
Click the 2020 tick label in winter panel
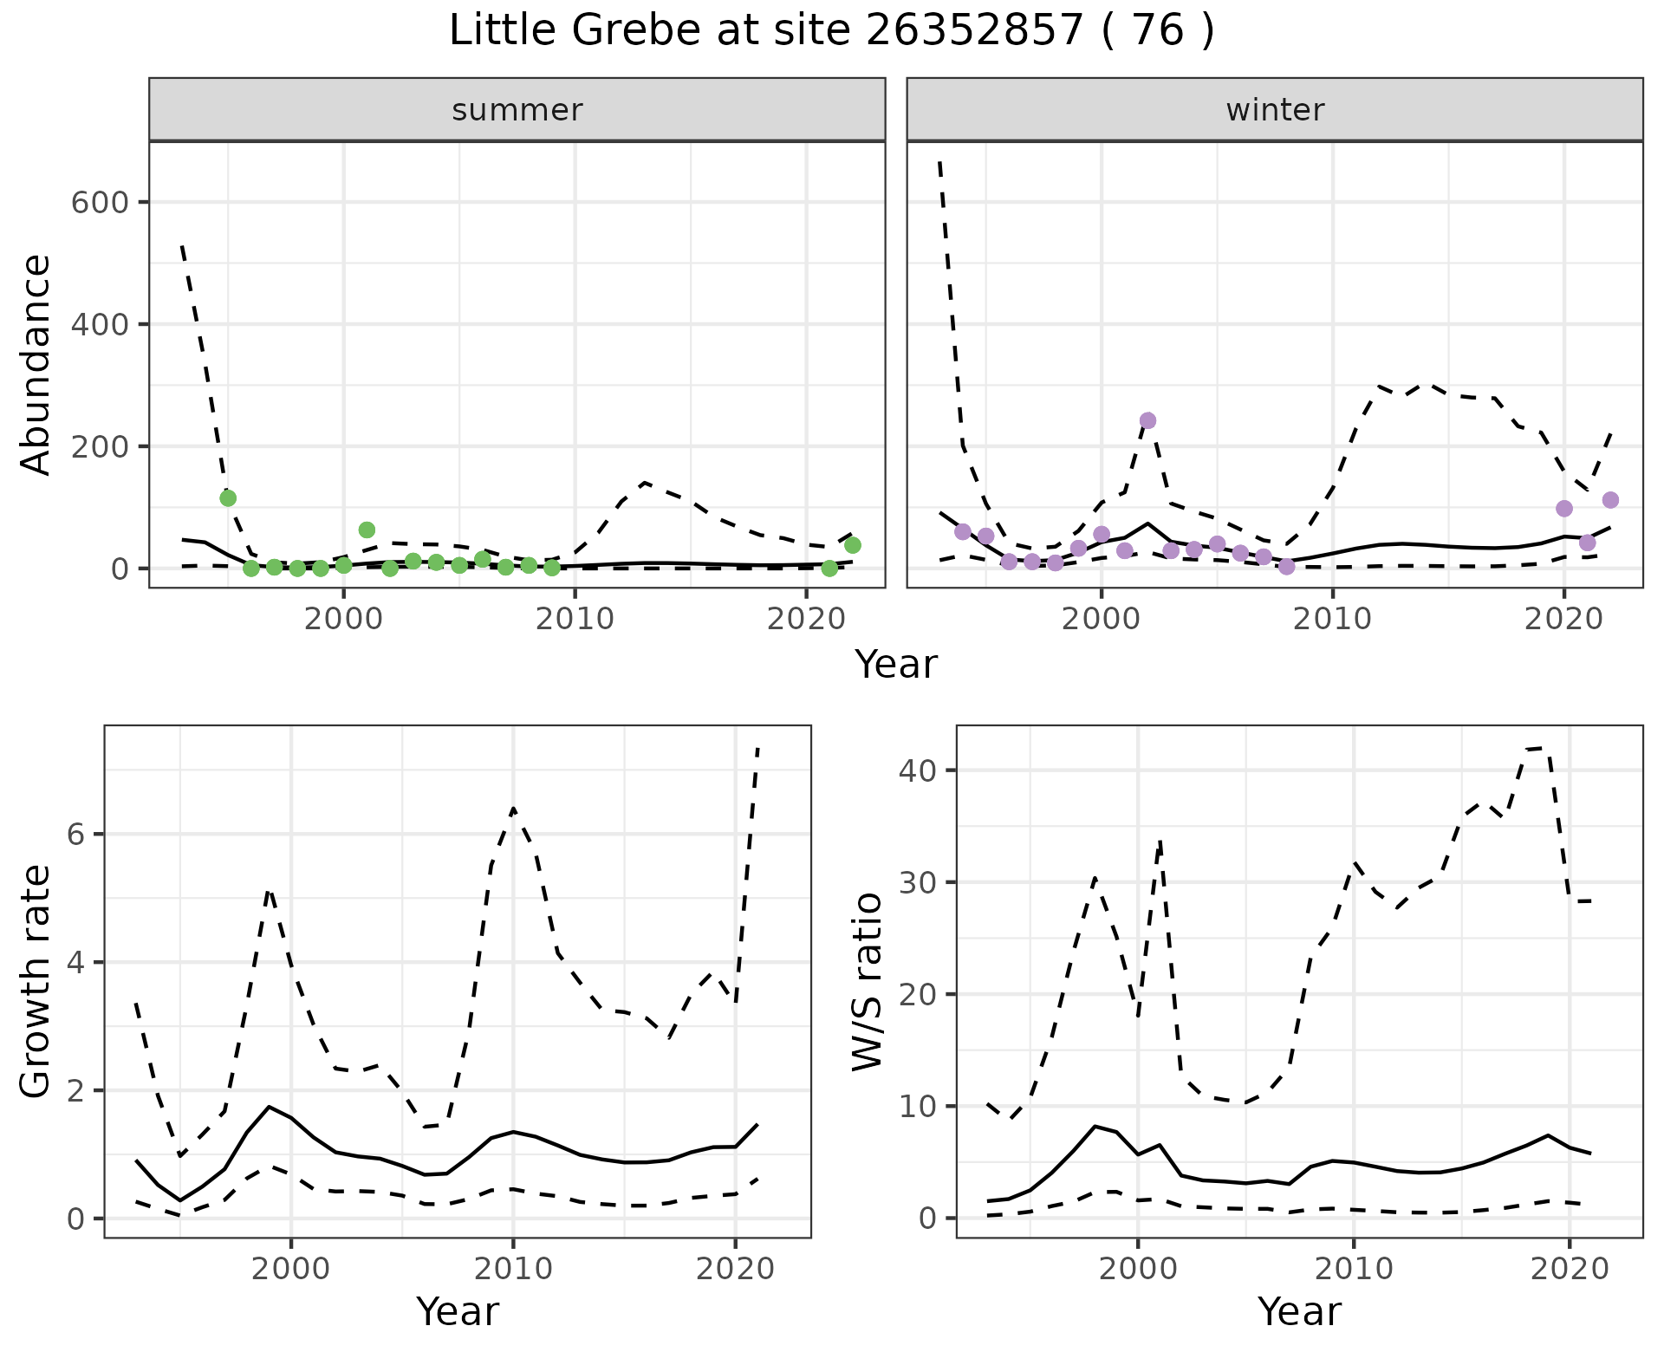pos(1563,619)
